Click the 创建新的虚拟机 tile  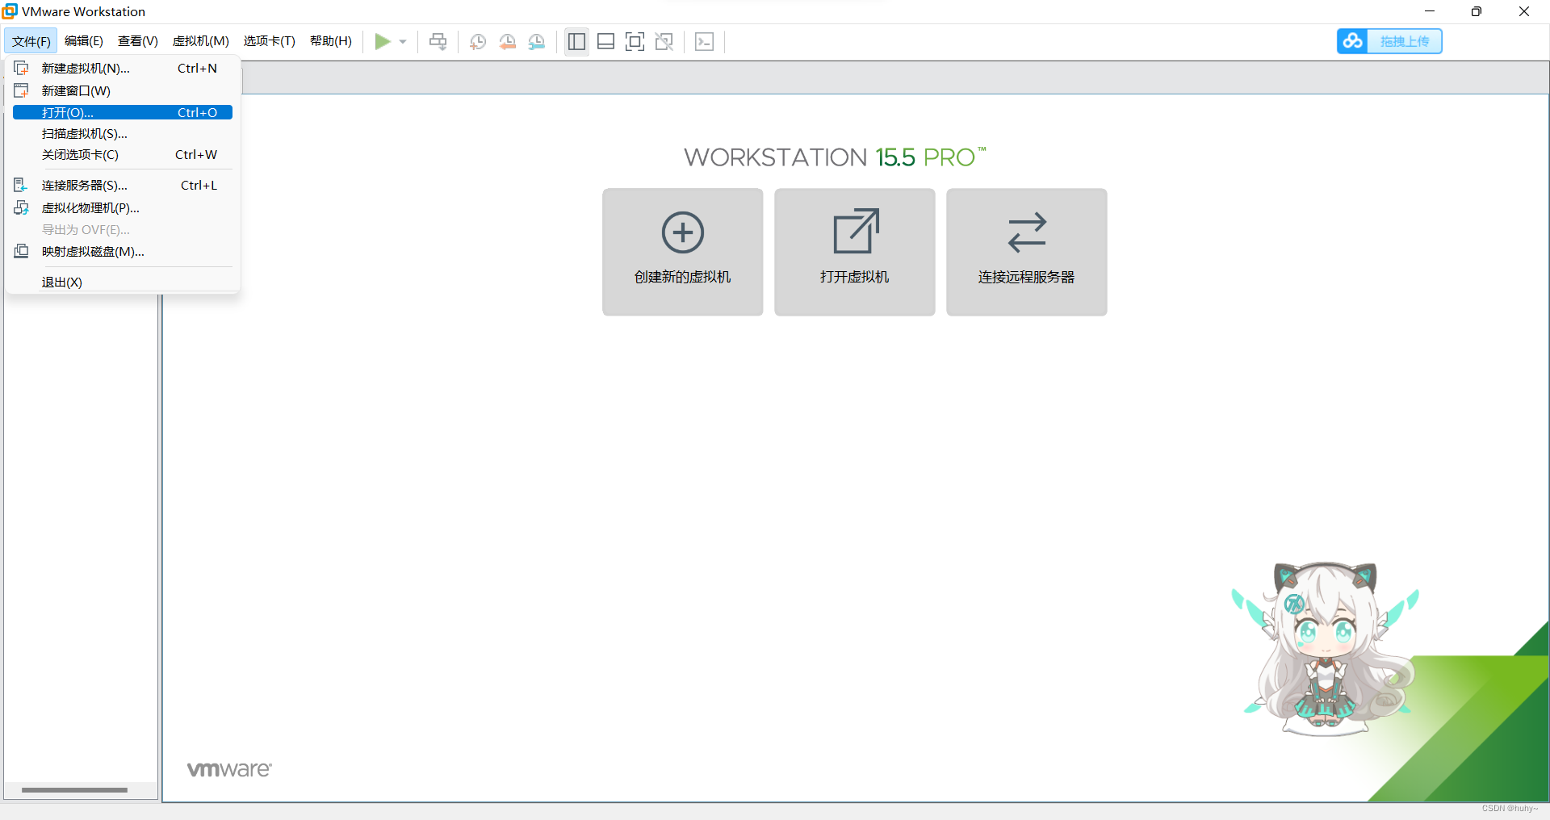pyautogui.click(x=683, y=252)
